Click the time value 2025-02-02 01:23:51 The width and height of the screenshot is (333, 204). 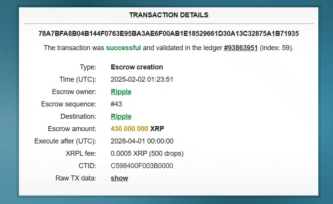coord(142,79)
